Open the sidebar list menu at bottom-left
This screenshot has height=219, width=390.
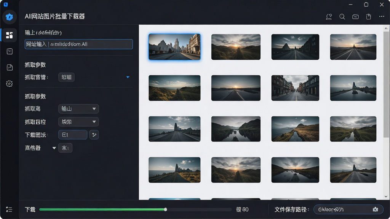click(9, 209)
